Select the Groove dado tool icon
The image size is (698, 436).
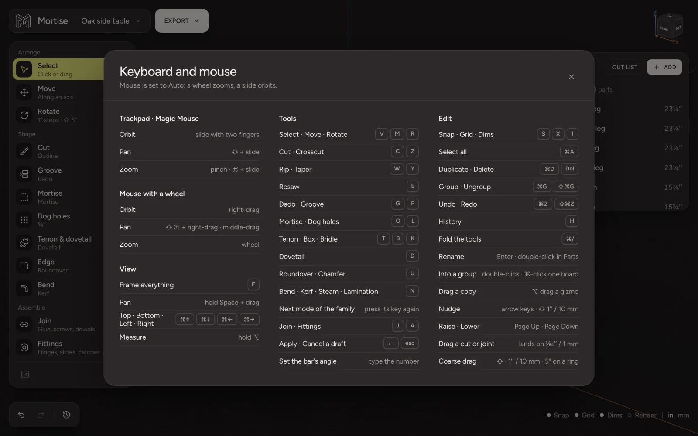(24, 174)
